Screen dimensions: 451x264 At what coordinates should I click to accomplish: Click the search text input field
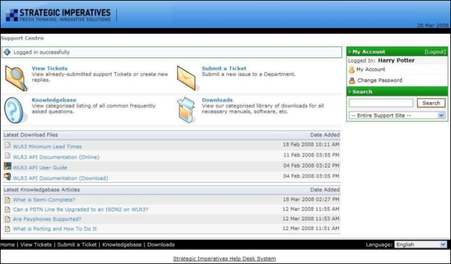381,103
